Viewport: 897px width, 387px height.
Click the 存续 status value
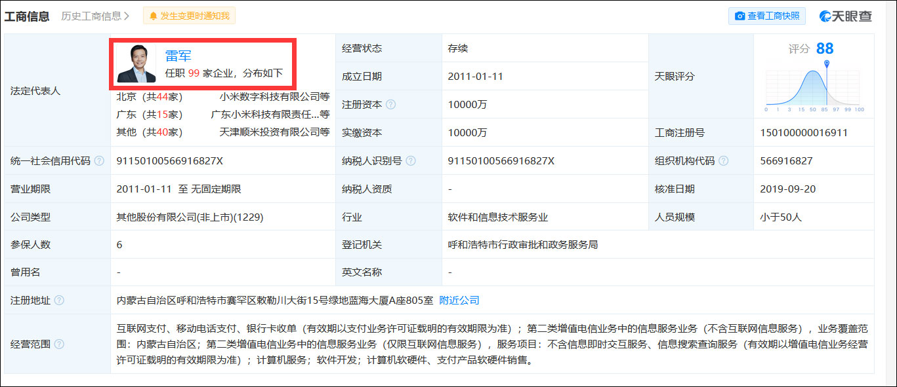(x=458, y=48)
